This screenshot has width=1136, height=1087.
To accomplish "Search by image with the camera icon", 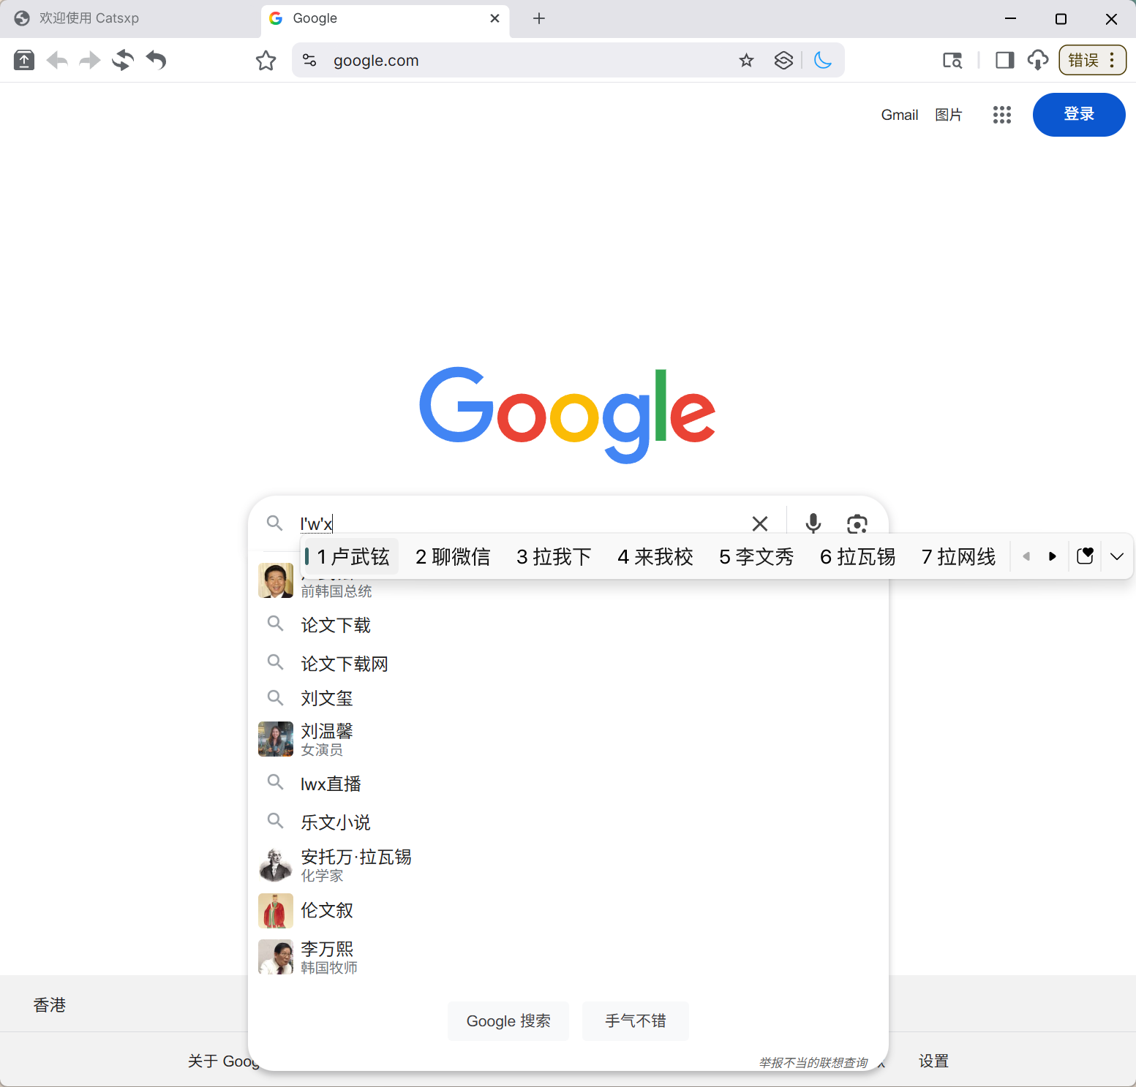I will 857,523.
